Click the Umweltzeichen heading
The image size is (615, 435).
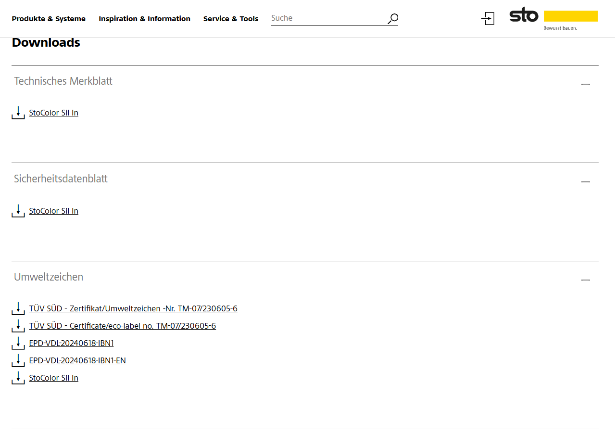(49, 277)
